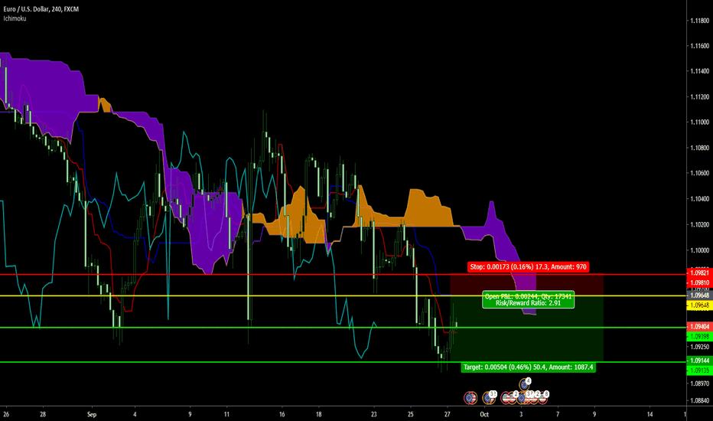Viewport: 713px width, 421px height.
Task: Click the 1.09144 dark green price label
Action: (x=699, y=361)
